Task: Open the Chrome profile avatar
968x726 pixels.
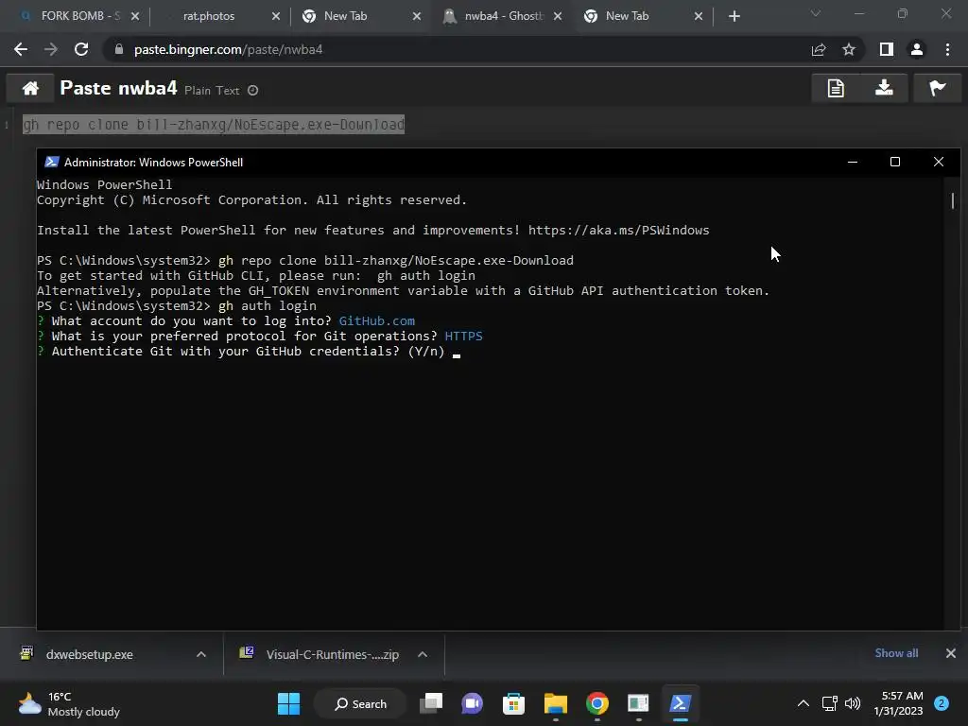Action: (x=917, y=49)
